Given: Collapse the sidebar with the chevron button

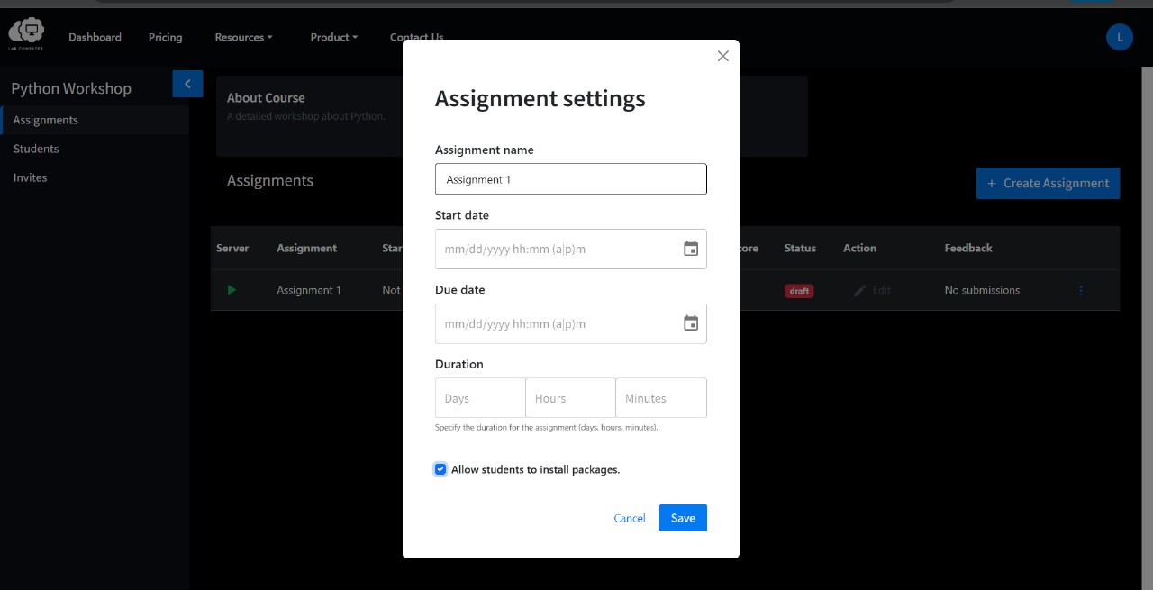Looking at the screenshot, I should click(x=187, y=84).
